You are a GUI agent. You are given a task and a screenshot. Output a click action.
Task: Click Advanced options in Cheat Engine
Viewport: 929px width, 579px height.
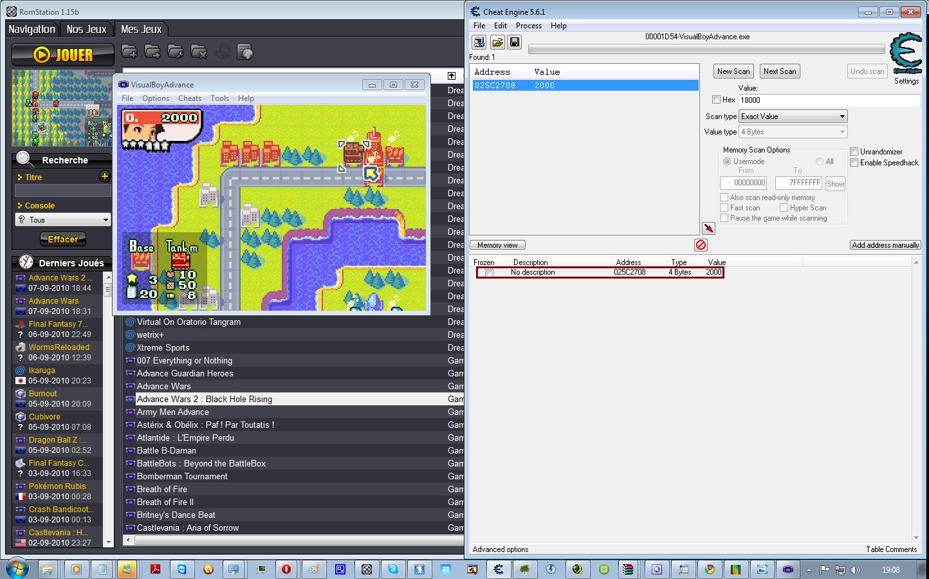(501, 549)
